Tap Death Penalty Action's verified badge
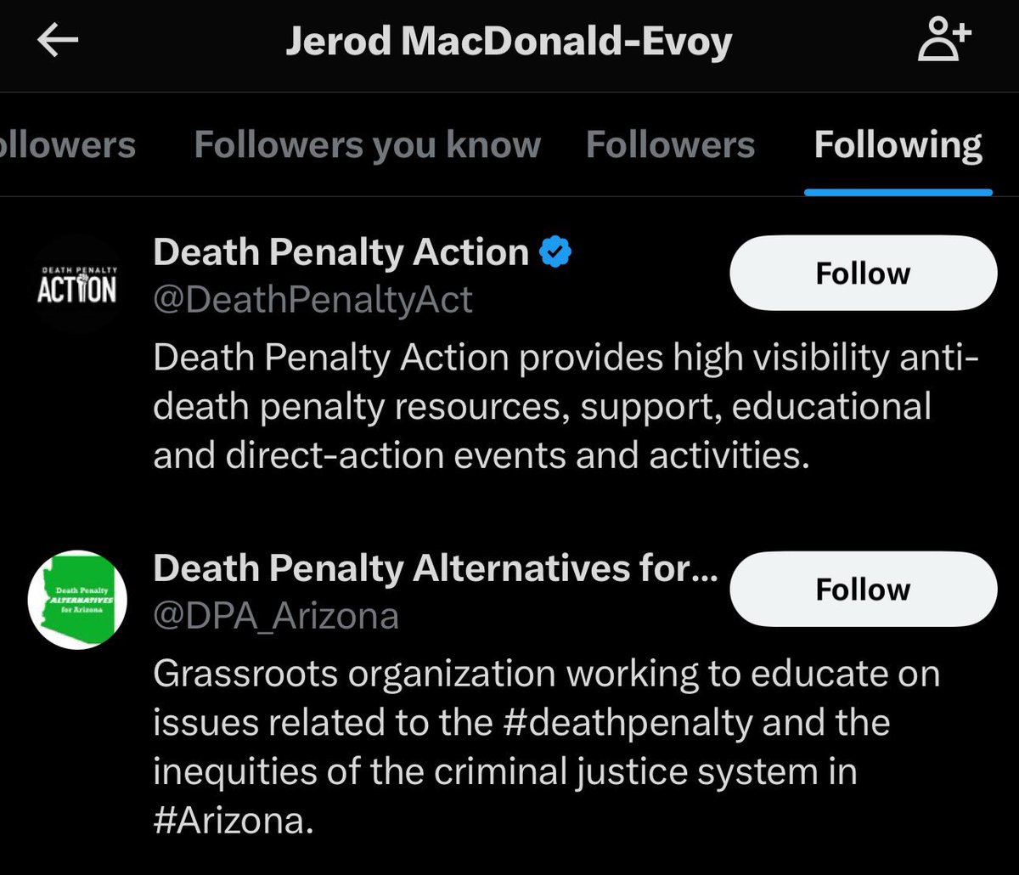This screenshot has height=875, width=1019. pyautogui.click(x=555, y=251)
